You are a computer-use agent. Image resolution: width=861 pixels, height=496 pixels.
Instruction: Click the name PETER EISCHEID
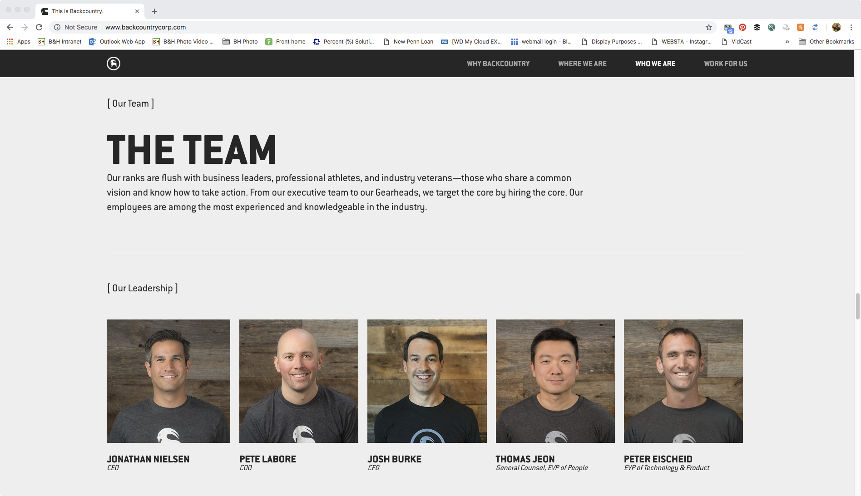click(x=658, y=459)
